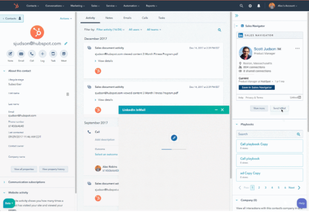Image resolution: width=309 pixels, height=213 pixels.
Task: Create a Note with the note icon
Action: tap(10, 53)
